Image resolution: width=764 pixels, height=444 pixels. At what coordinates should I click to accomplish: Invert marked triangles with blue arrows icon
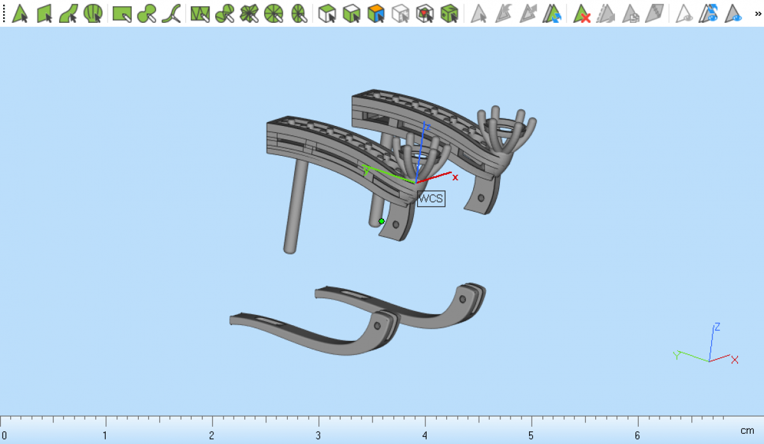point(553,13)
